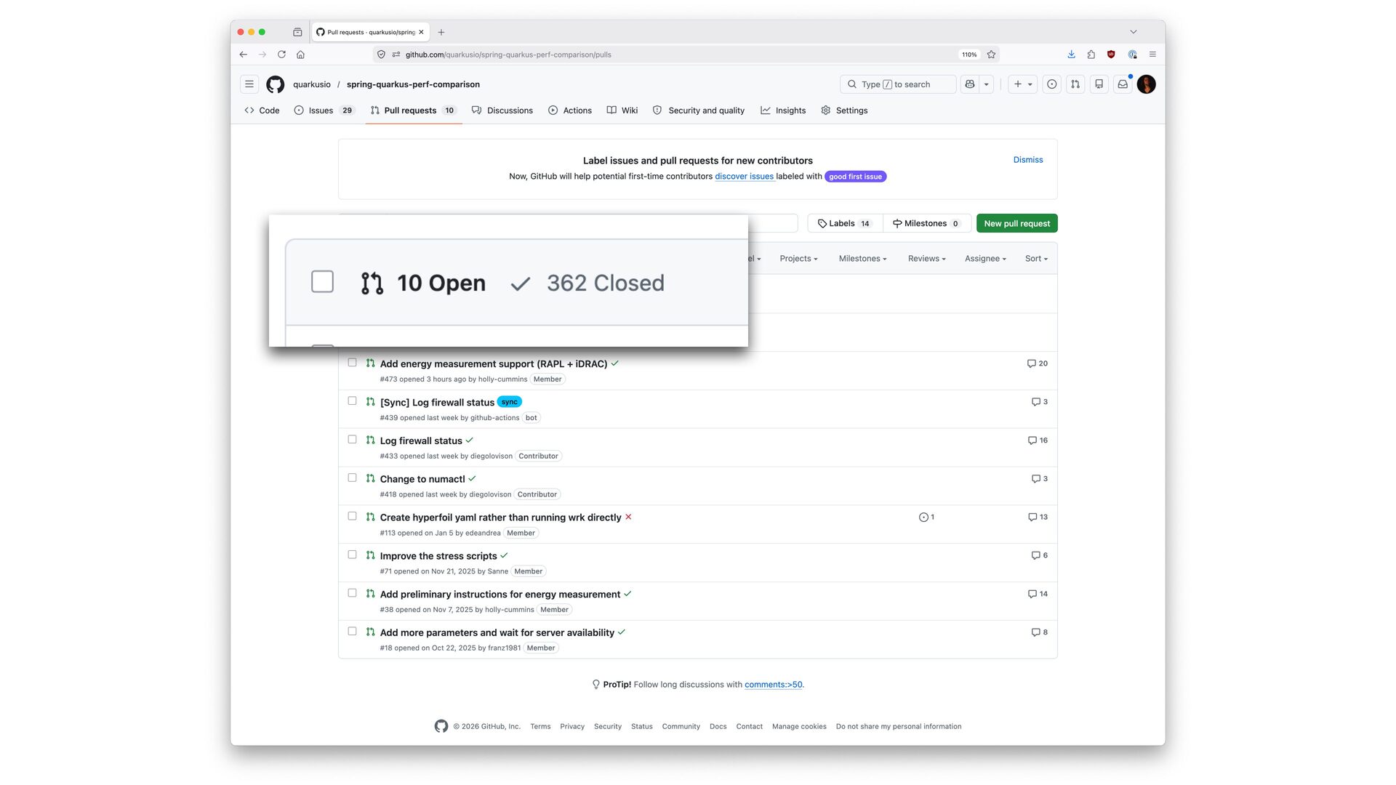Open the user profile avatar
Viewport: 1396px width, 785px height.
point(1147,84)
